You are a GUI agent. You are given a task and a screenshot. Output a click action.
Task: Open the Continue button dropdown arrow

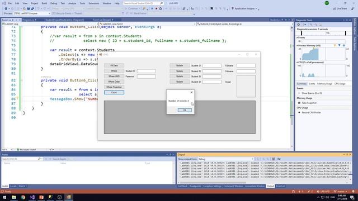[139, 8]
